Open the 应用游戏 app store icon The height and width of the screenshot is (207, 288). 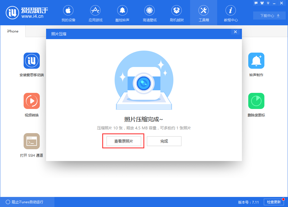pyautogui.click(x=95, y=13)
